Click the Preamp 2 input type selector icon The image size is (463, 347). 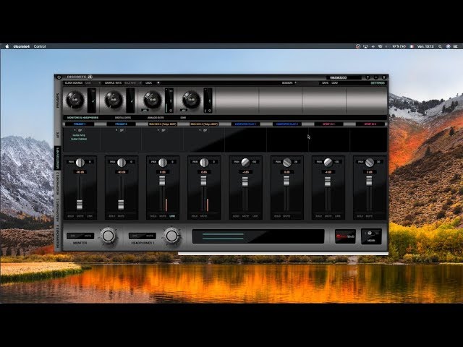pyautogui.click(x=130, y=100)
